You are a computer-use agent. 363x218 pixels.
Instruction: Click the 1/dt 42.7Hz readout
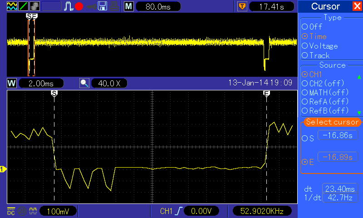(340, 198)
